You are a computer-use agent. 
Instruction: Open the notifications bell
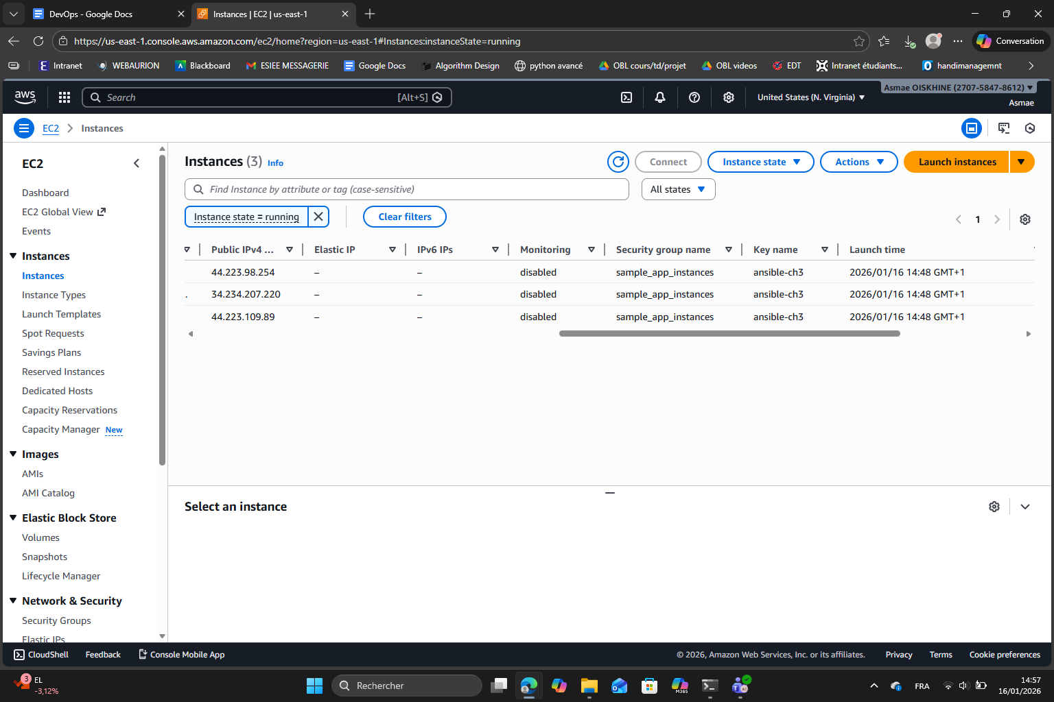click(x=659, y=97)
